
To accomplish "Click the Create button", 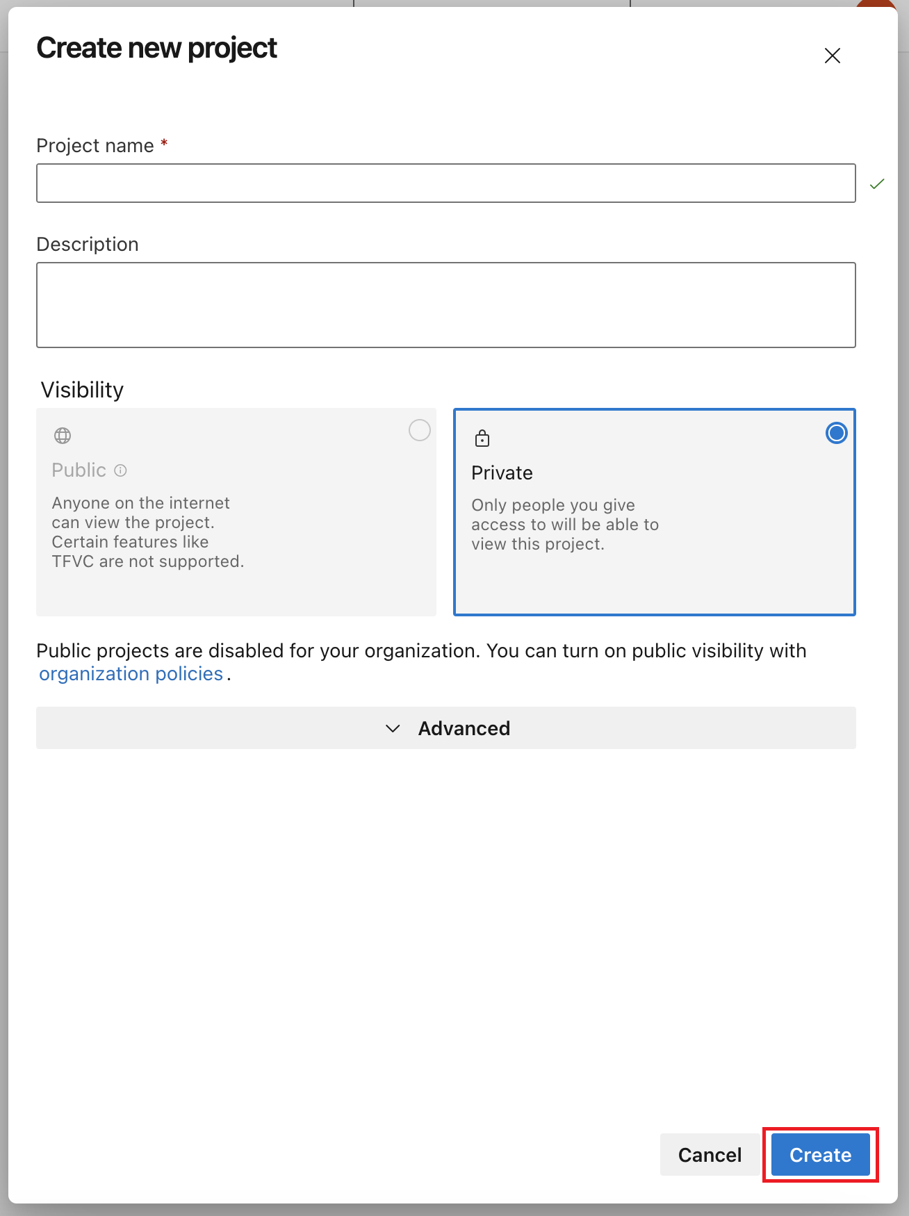I will (821, 1155).
